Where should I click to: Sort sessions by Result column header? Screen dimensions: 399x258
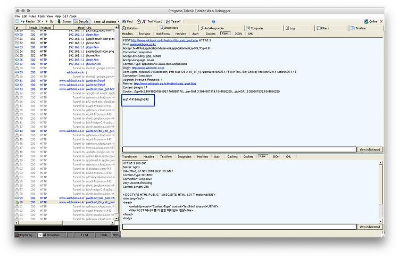click(32, 28)
